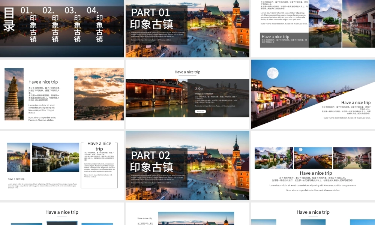
Task: Click the leftmost photo of the three-photo row
Action: pyautogui.click(x=273, y=157)
